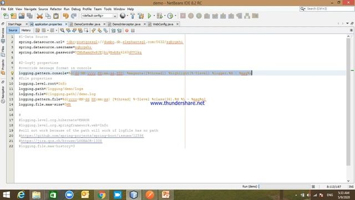This screenshot has height=200, width=355.
Task: Build Project with the hammer icon
Action: 133,16
